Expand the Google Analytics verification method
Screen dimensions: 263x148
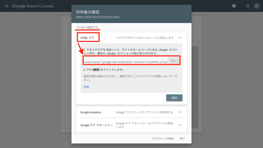coord(180,112)
